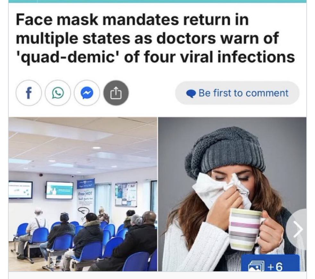The width and height of the screenshot is (315, 279).
Task: Share article via WhatsApp
Action: point(58,93)
